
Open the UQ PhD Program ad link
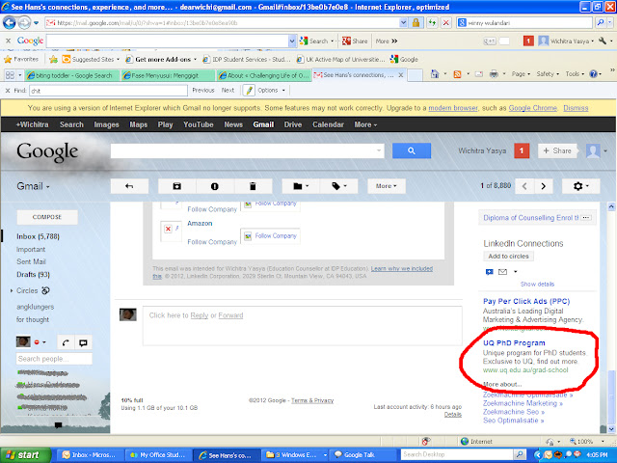pyautogui.click(x=514, y=343)
